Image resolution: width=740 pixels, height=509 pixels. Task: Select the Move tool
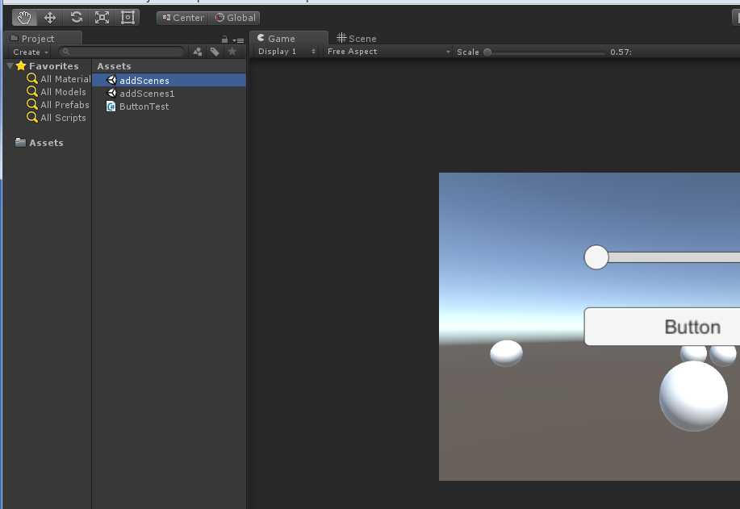(50, 18)
